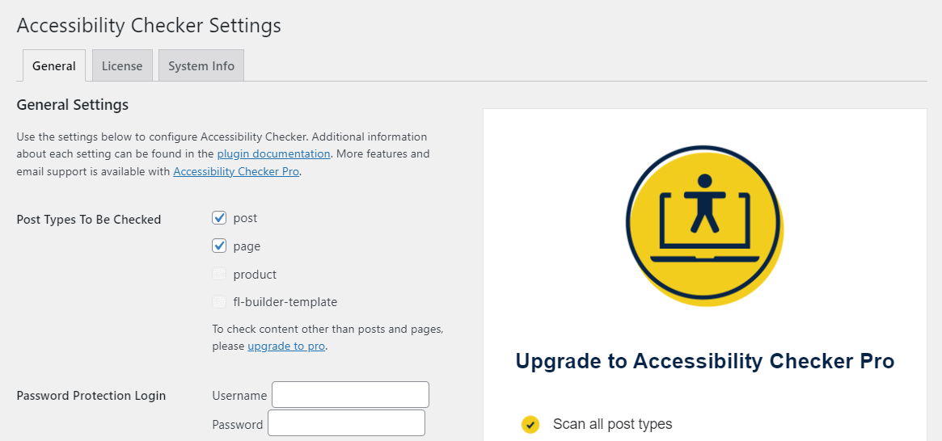
Task: Click the Upgrade to Accessibility Checker Pro heading
Action: pos(704,361)
